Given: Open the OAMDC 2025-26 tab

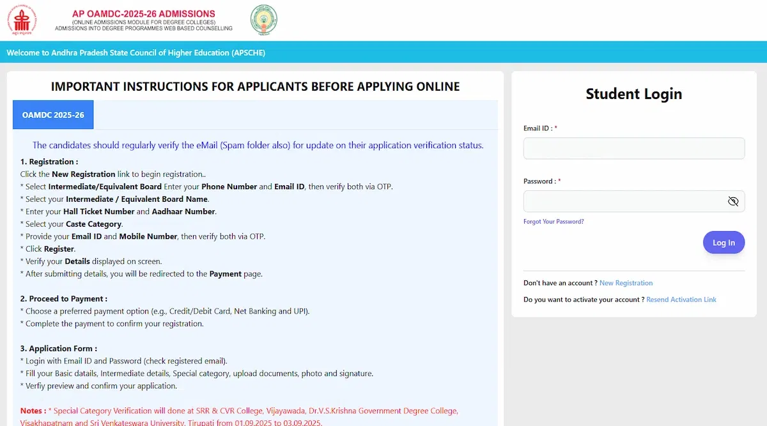Looking at the screenshot, I should tap(53, 115).
